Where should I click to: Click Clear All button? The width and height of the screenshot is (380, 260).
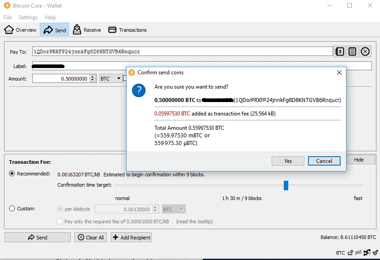point(91,237)
